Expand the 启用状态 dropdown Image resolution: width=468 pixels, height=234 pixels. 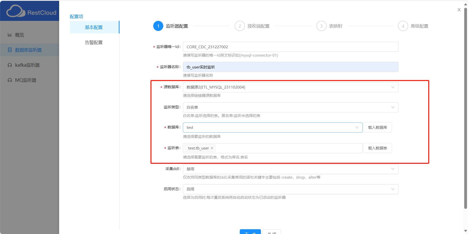(x=291, y=189)
